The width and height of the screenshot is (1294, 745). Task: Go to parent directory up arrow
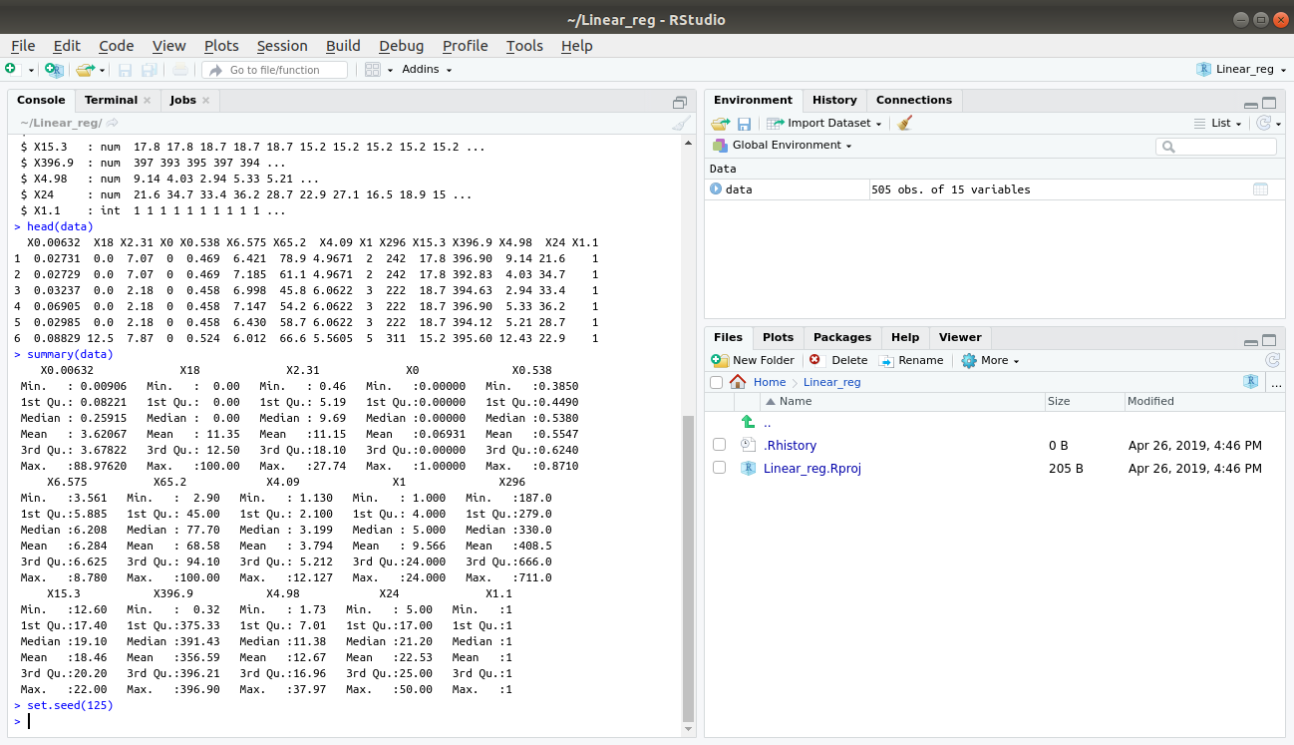click(748, 423)
